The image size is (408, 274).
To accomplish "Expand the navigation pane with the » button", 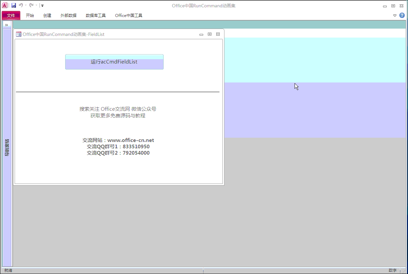I will coord(6,25).
